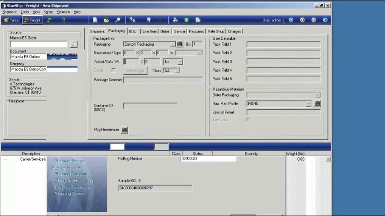Open the Setup menu

click(x=48, y=12)
